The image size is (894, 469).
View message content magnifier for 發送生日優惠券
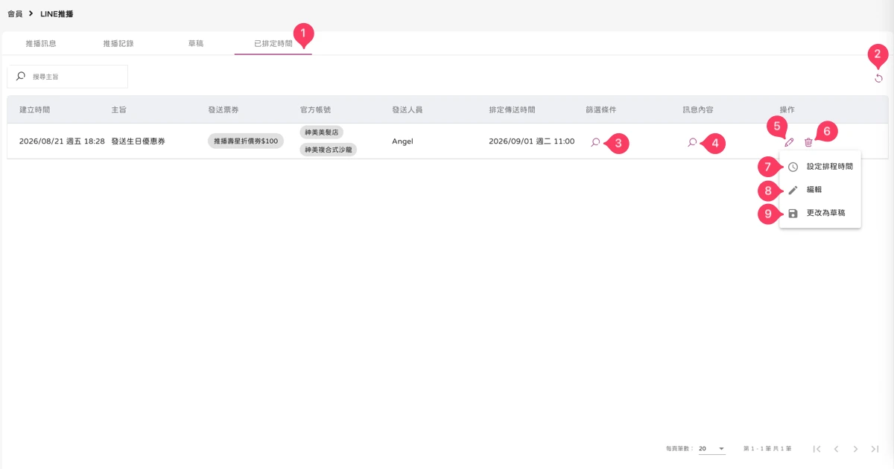(692, 141)
